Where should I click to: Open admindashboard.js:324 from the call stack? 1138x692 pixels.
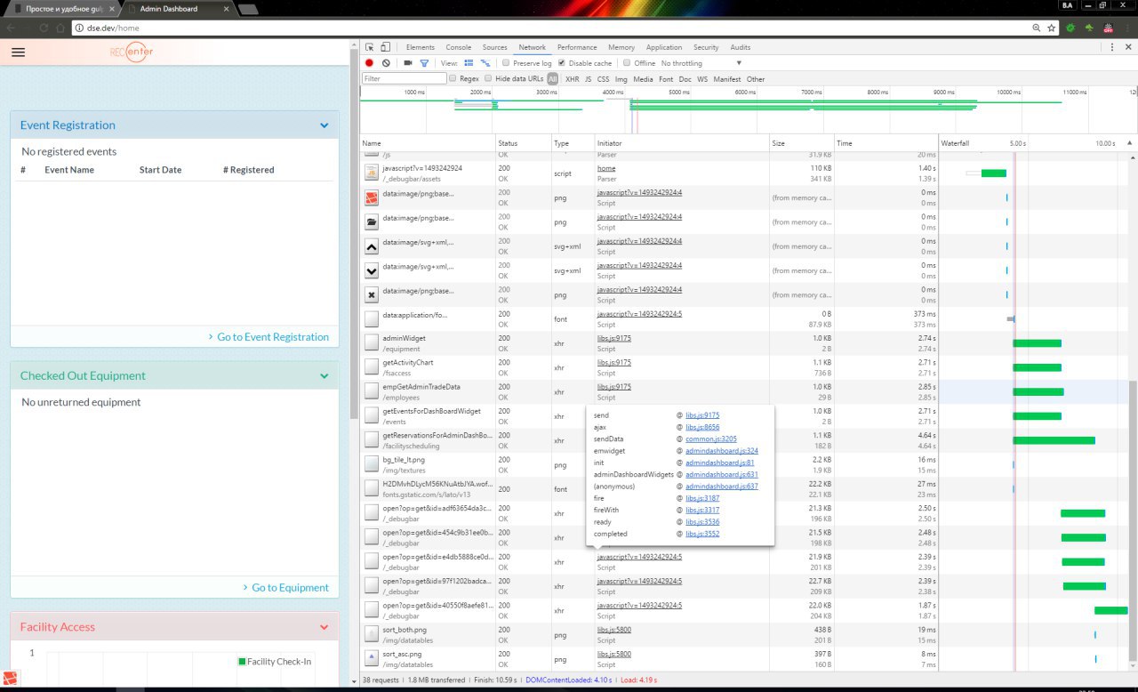[722, 451]
